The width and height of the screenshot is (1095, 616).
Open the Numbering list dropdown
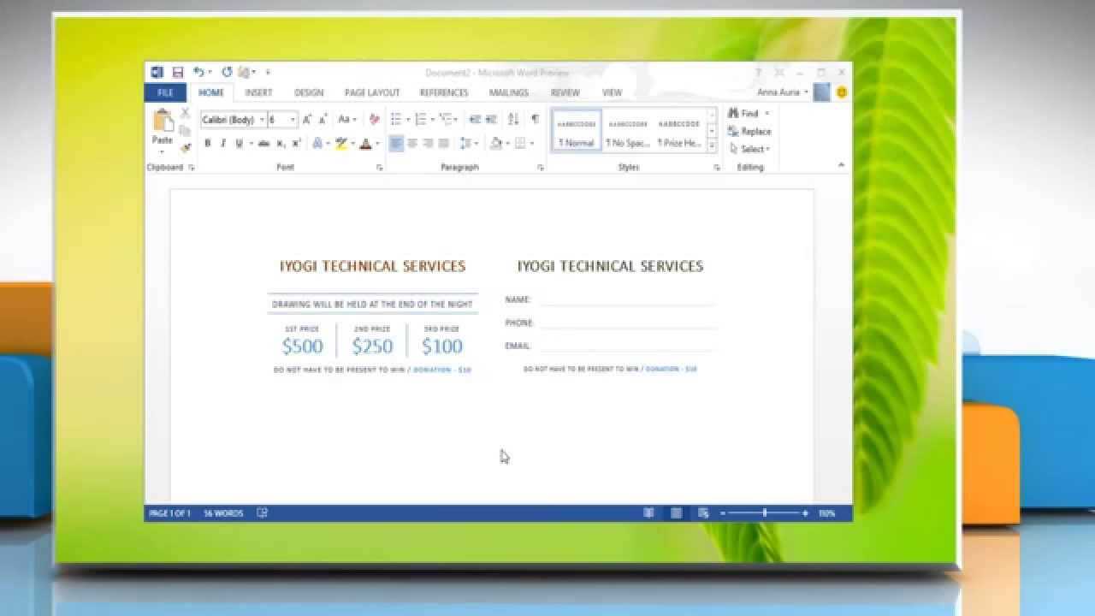coord(433,120)
